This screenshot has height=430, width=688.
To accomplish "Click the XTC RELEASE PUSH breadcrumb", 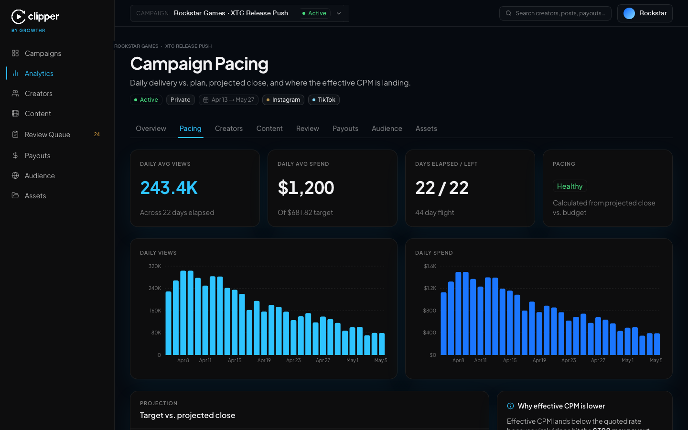I will click(x=188, y=46).
